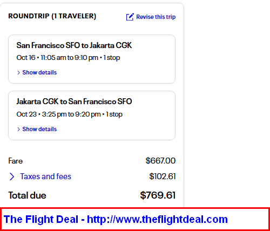Click the chevron beside the outbound Show details
This screenshot has height=231, width=270.
(x=18, y=72)
